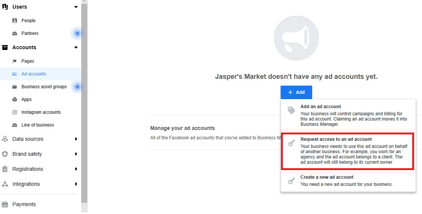
Task: Click the tag icon beside Add an ad account
Action: point(291,110)
